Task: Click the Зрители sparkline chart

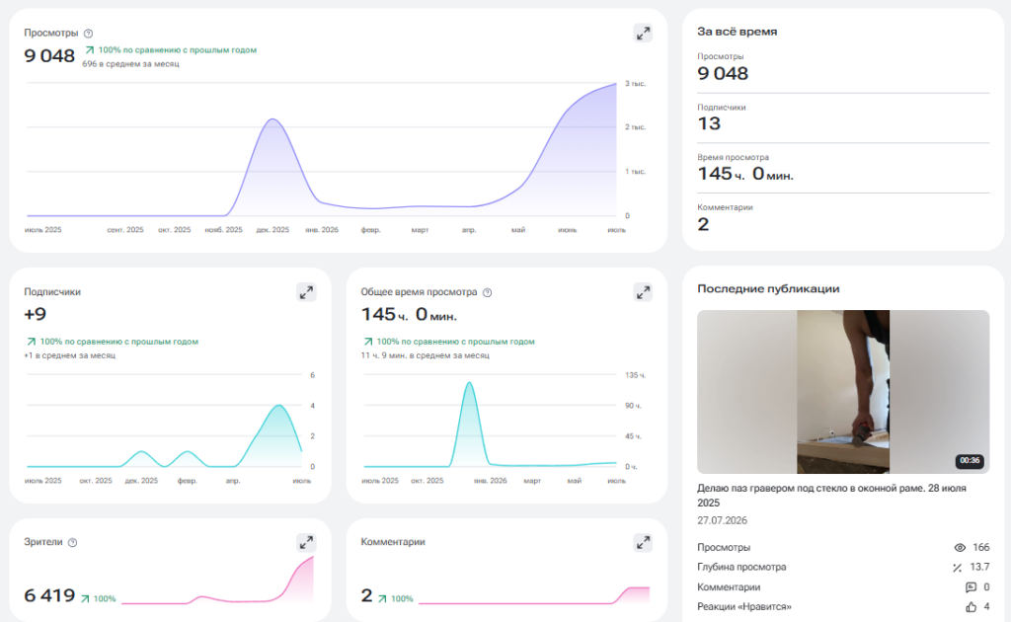Action: pyautogui.click(x=217, y=581)
